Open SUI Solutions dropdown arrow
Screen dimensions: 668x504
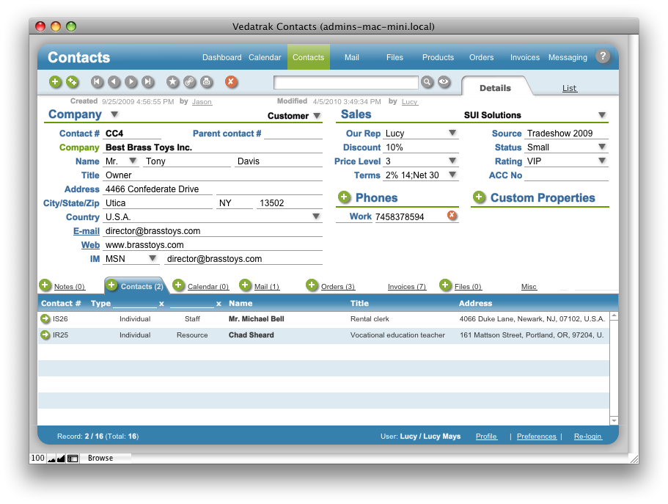tap(601, 115)
